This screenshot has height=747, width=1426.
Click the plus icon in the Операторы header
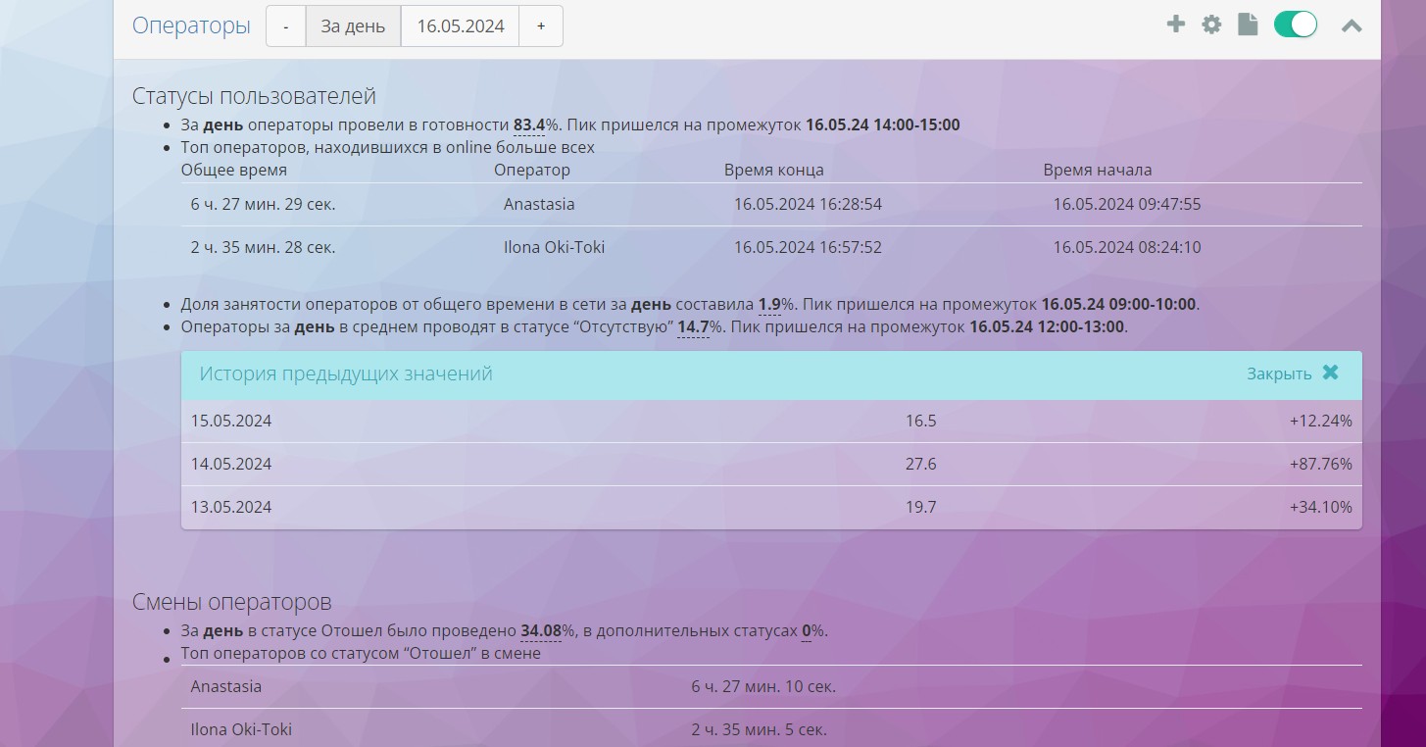coord(1175,25)
